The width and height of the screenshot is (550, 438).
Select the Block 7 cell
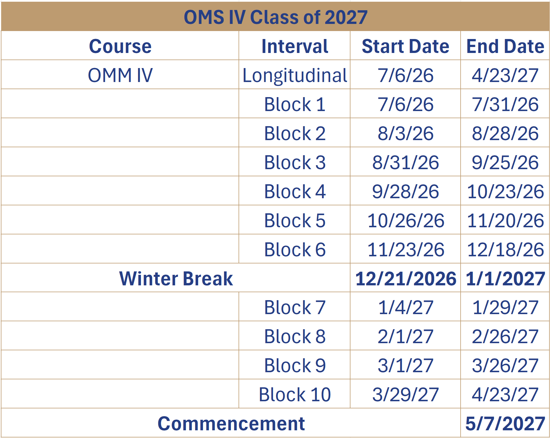[295, 307]
